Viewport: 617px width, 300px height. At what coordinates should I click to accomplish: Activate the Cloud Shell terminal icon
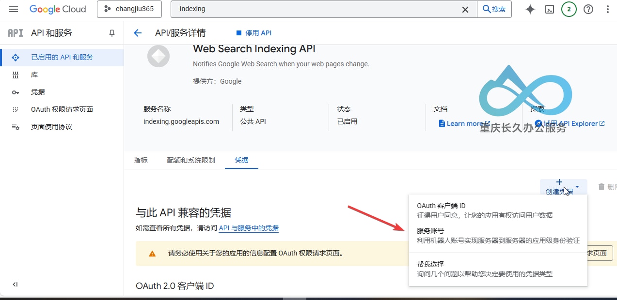[x=550, y=9]
